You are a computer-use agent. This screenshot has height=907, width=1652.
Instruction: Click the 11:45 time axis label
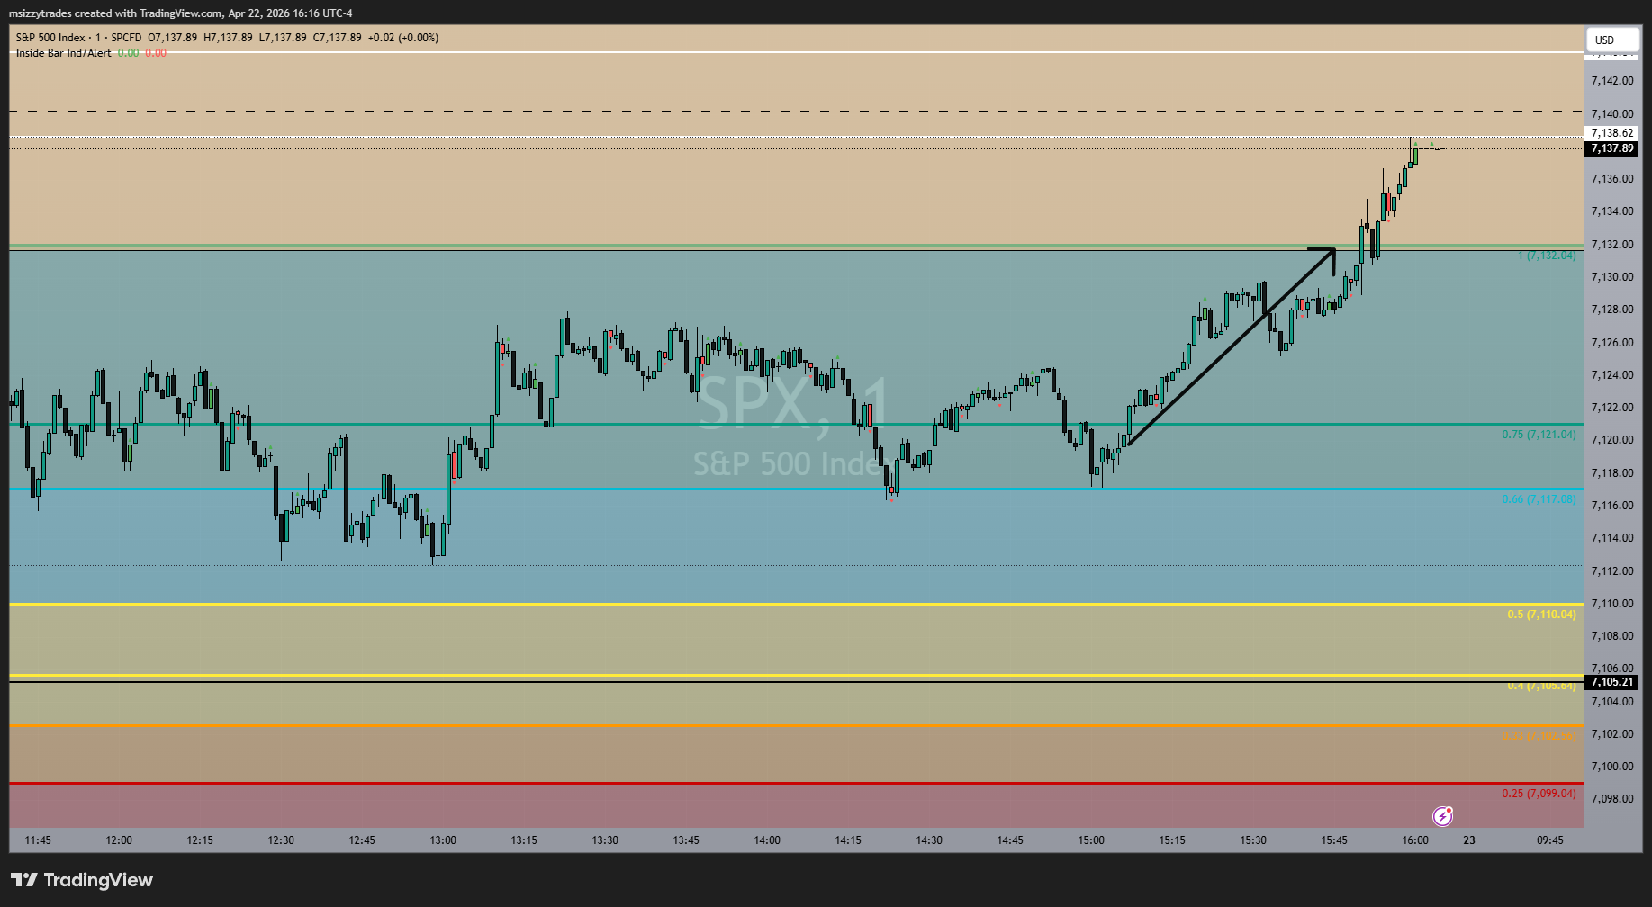[38, 840]
